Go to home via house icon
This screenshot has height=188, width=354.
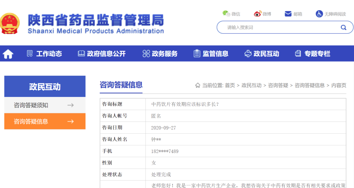click(x=8, y=54)
